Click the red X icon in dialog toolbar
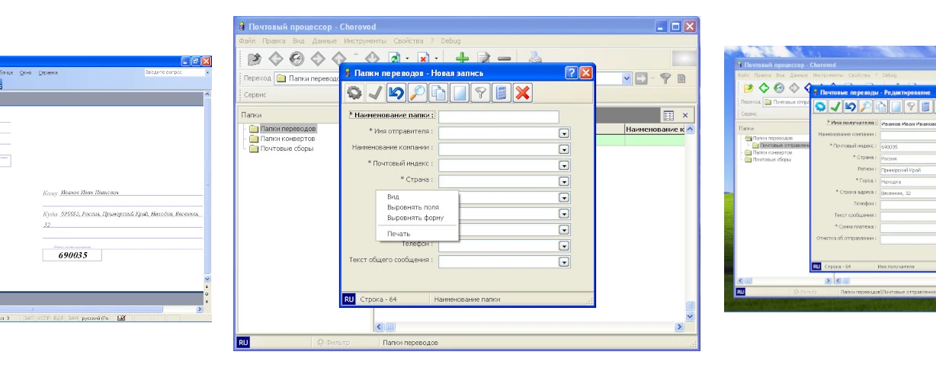 tap(522, 93)
